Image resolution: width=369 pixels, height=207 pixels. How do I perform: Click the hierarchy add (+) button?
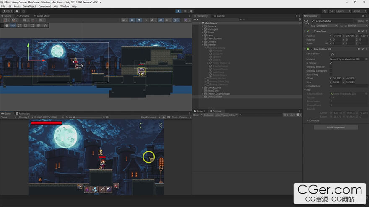(x=195, y=20)
